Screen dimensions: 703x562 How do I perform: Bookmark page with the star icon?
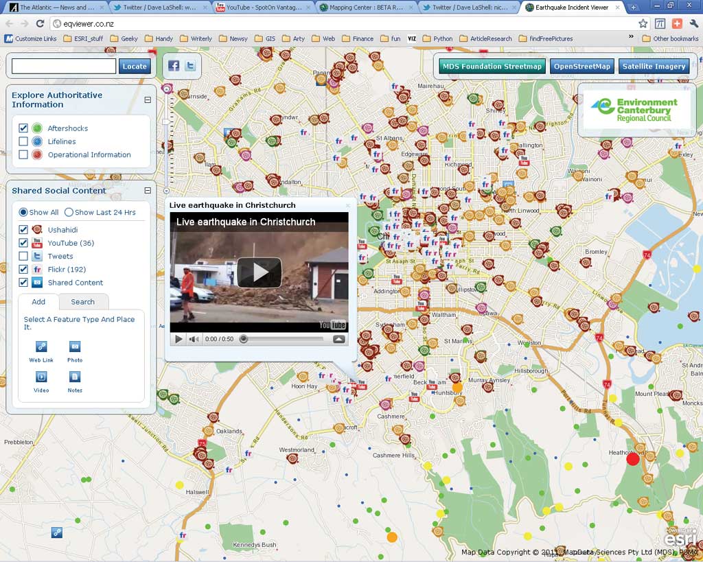643,23
